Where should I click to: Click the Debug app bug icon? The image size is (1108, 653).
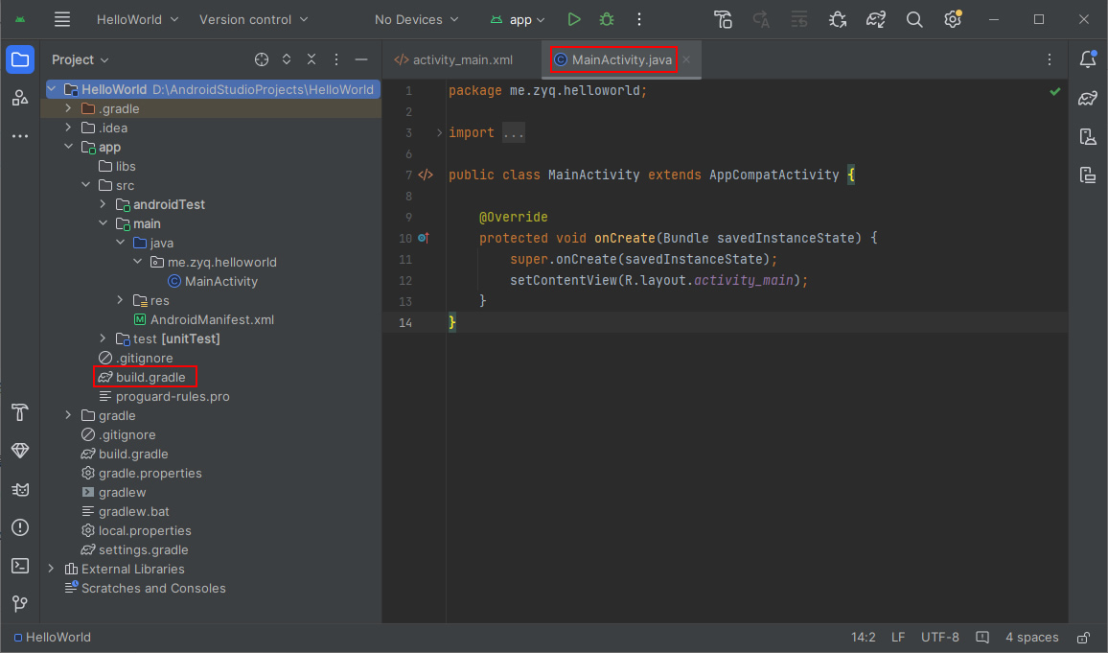point(606,19)
